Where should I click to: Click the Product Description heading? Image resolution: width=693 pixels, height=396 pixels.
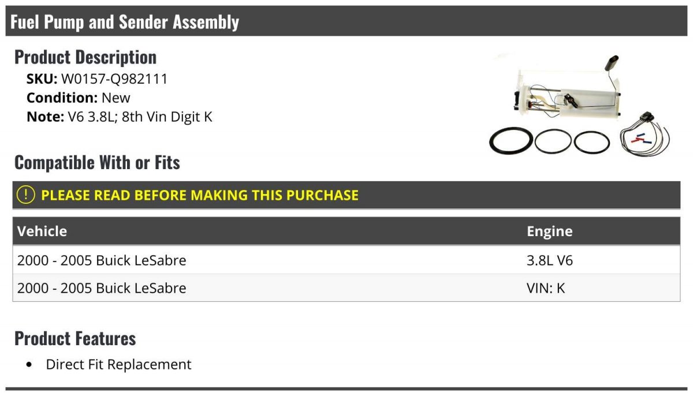point(85,57)
